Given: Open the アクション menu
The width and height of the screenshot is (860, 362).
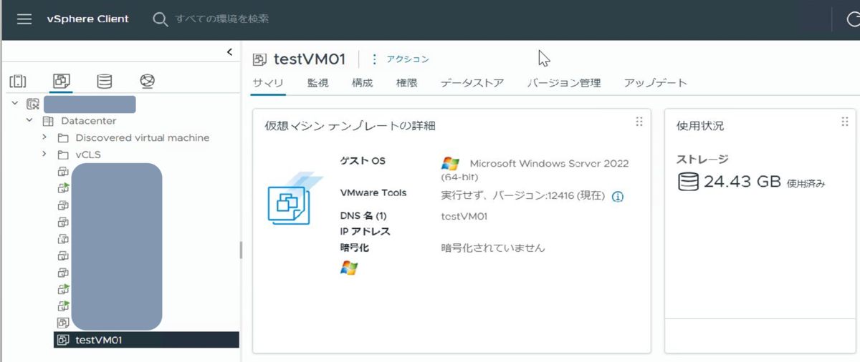Looking at the screenshot, I should pyautogui.click(x=401, y=59).
